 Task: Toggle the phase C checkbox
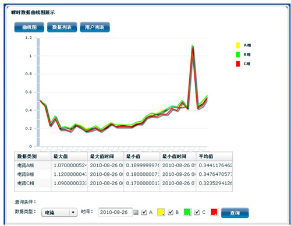[x=197, y=212]
